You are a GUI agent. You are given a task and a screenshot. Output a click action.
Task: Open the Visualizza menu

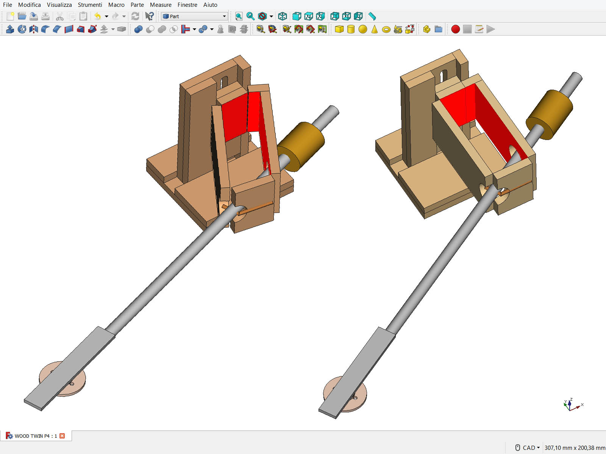click(x=59, y=5)
